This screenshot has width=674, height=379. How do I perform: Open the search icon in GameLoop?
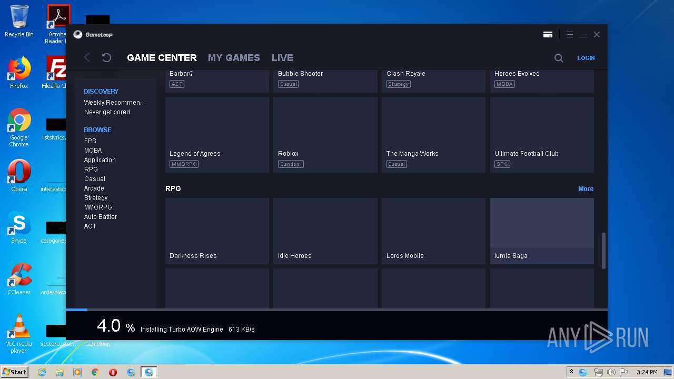tap(559, 58)
